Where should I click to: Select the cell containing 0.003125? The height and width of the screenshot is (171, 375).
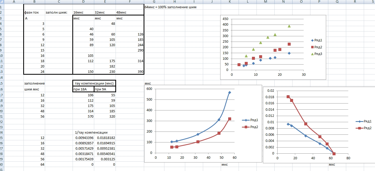tap(105, 159)
